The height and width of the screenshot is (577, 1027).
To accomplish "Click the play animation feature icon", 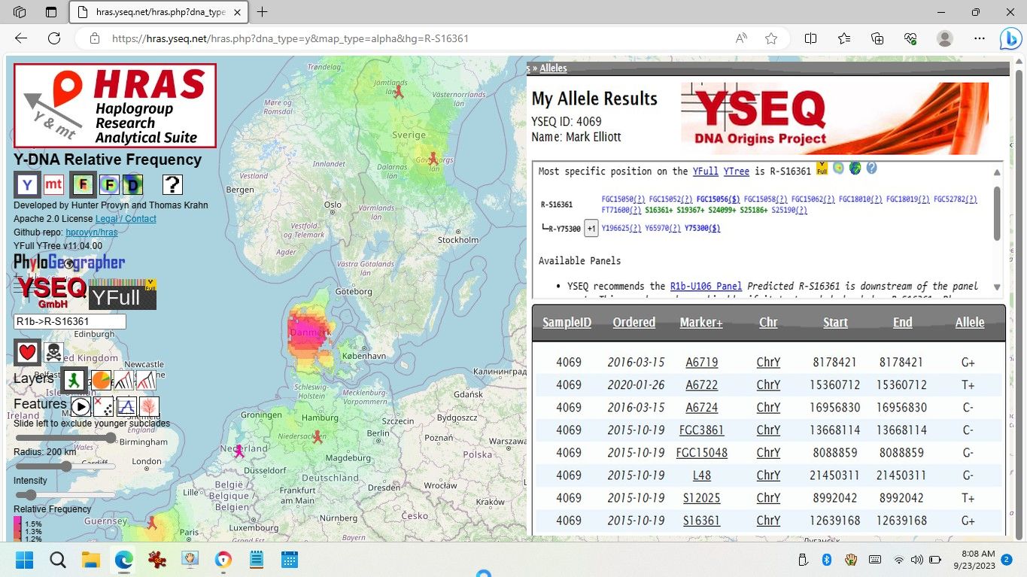I will pos(81,407).
